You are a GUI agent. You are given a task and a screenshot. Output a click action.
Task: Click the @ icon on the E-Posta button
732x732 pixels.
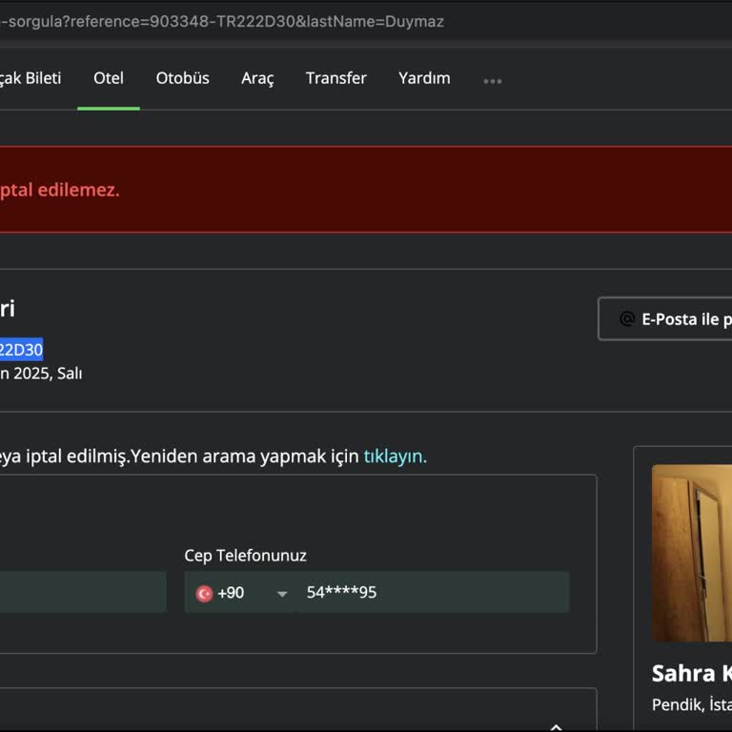click(626, 319)
